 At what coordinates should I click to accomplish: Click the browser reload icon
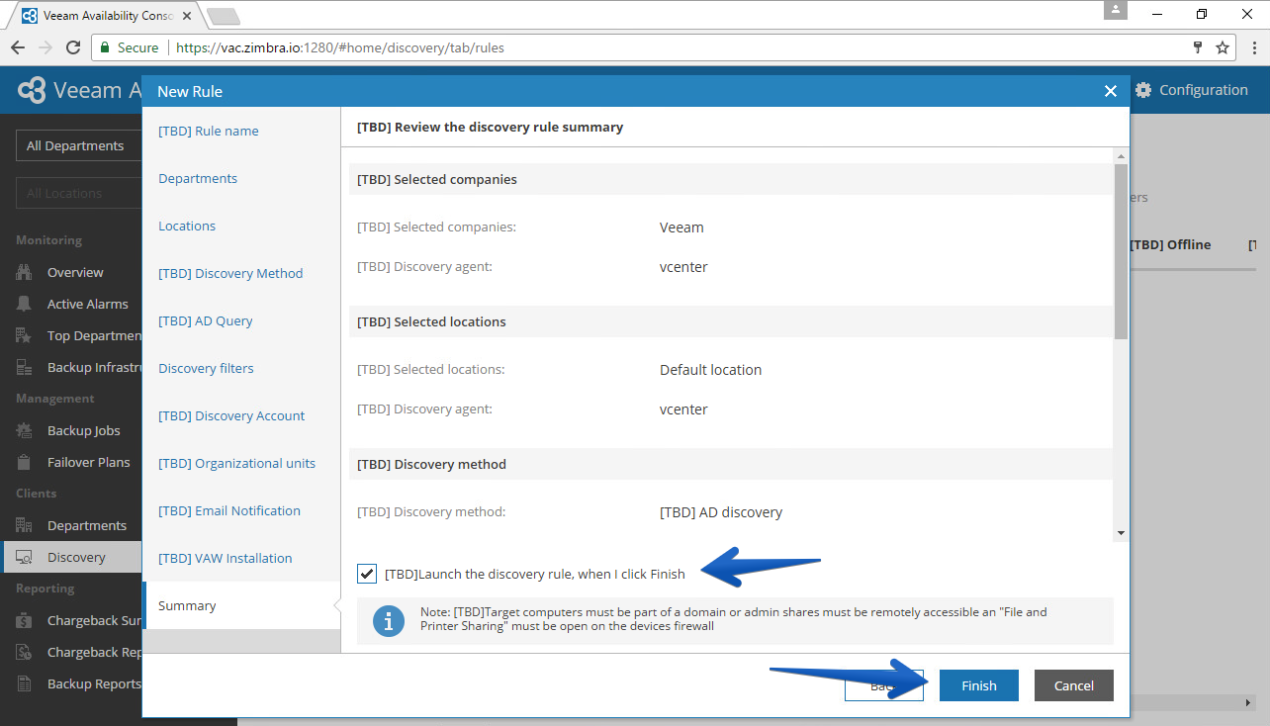click(73, 47)
